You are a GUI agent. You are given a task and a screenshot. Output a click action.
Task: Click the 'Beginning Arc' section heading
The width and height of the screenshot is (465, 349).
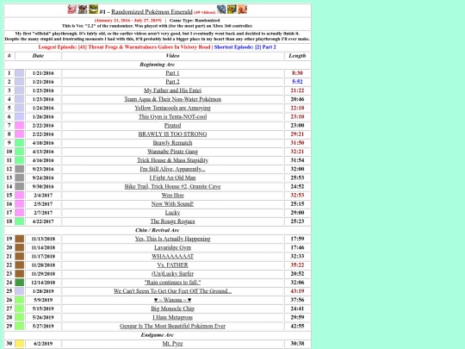pos(158,65)
